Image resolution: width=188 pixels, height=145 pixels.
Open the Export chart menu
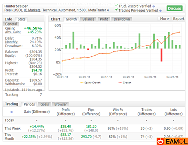pos(179,19)
